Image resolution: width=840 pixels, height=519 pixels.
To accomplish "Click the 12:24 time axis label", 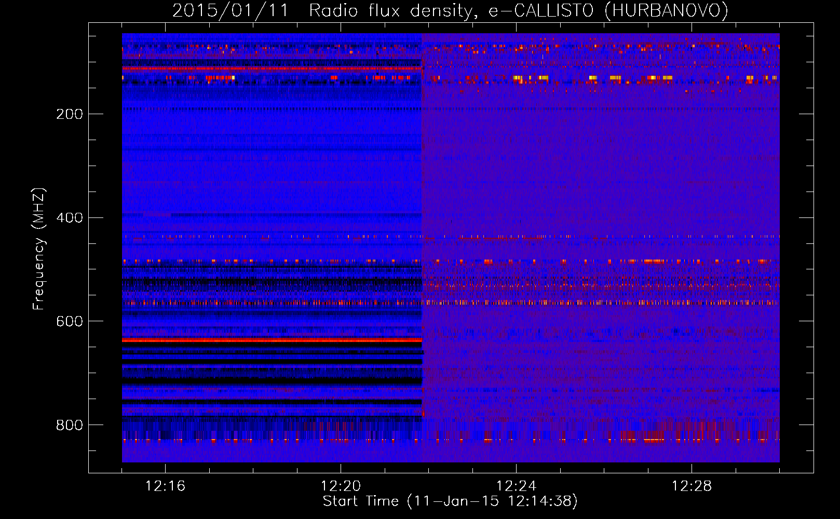I will pos(516,486).
